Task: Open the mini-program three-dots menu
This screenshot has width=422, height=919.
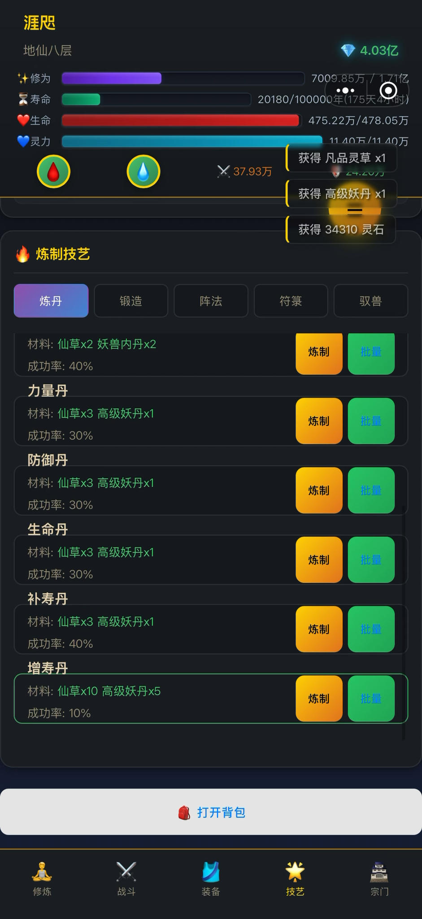Action: pyautogui.click(x=345, y=91)
